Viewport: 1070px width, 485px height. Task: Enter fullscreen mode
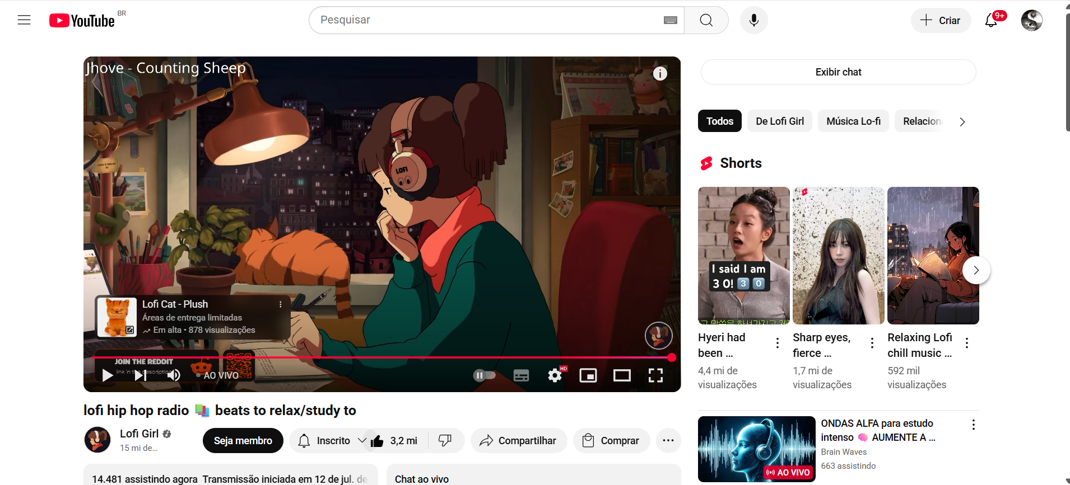tap(655, 375)
